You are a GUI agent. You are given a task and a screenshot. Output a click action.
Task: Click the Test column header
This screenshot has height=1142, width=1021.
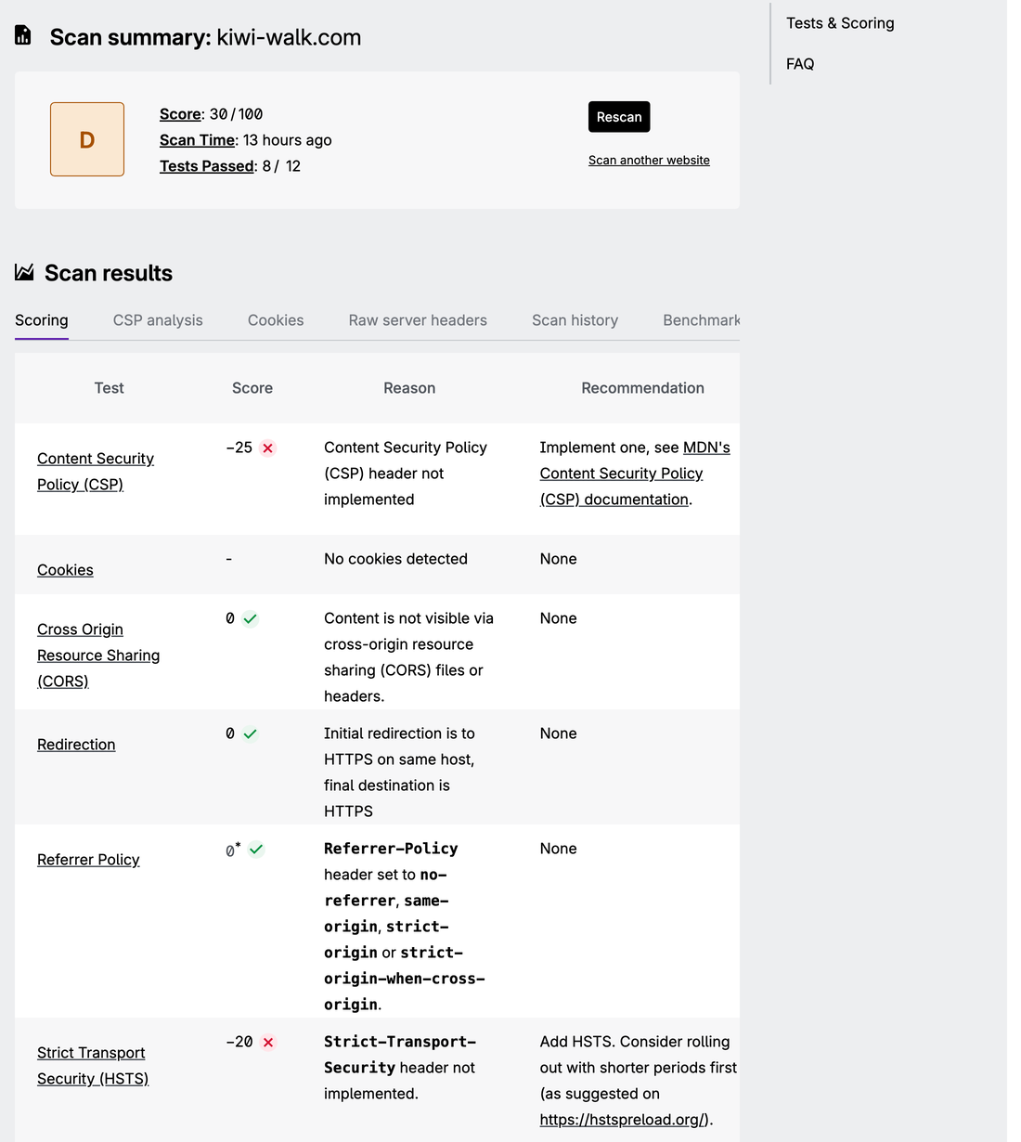click(x=109, y=388)
